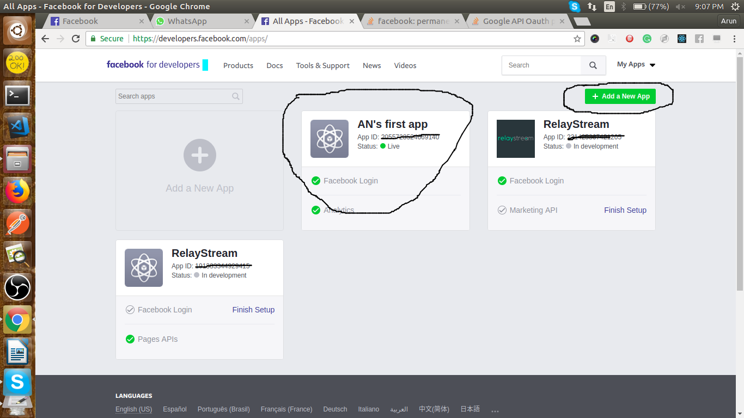This screenshot has width=744, height=418.
Task: Open the Docs menu
Action: [x=275, y=65]
